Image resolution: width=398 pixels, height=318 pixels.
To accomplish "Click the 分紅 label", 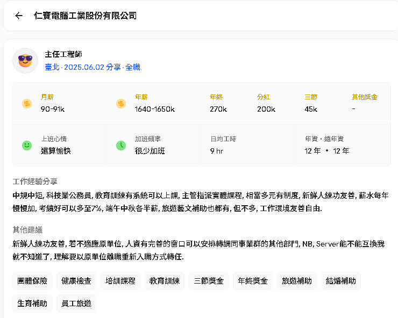I will click(264, 97).
